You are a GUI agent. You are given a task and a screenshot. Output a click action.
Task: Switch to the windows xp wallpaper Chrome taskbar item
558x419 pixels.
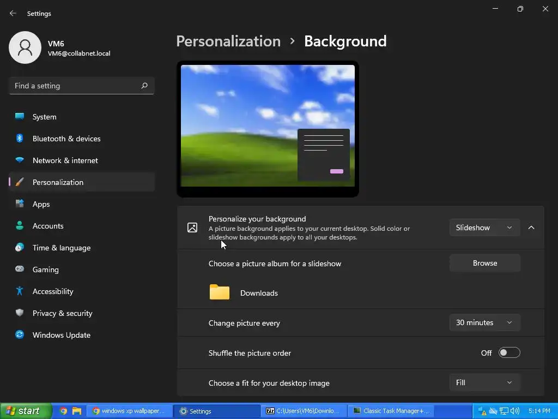point(130,411)
